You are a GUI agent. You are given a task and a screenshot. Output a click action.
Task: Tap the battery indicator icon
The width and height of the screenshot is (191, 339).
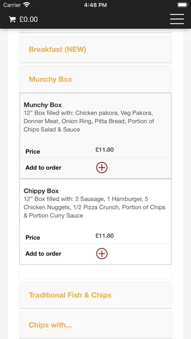182,5
